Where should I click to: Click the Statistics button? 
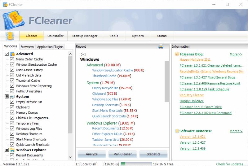pyautogui.click(x=153, y=154)
